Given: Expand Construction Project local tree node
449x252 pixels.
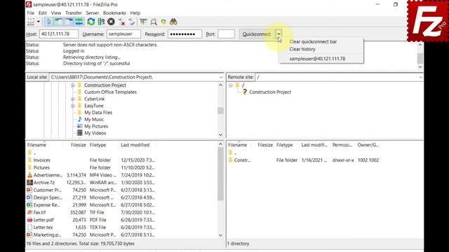Looking at the screenshot, I should 73,85.
